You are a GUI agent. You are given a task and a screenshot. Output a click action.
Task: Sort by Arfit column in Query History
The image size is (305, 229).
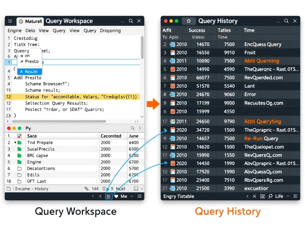[167, 30]
